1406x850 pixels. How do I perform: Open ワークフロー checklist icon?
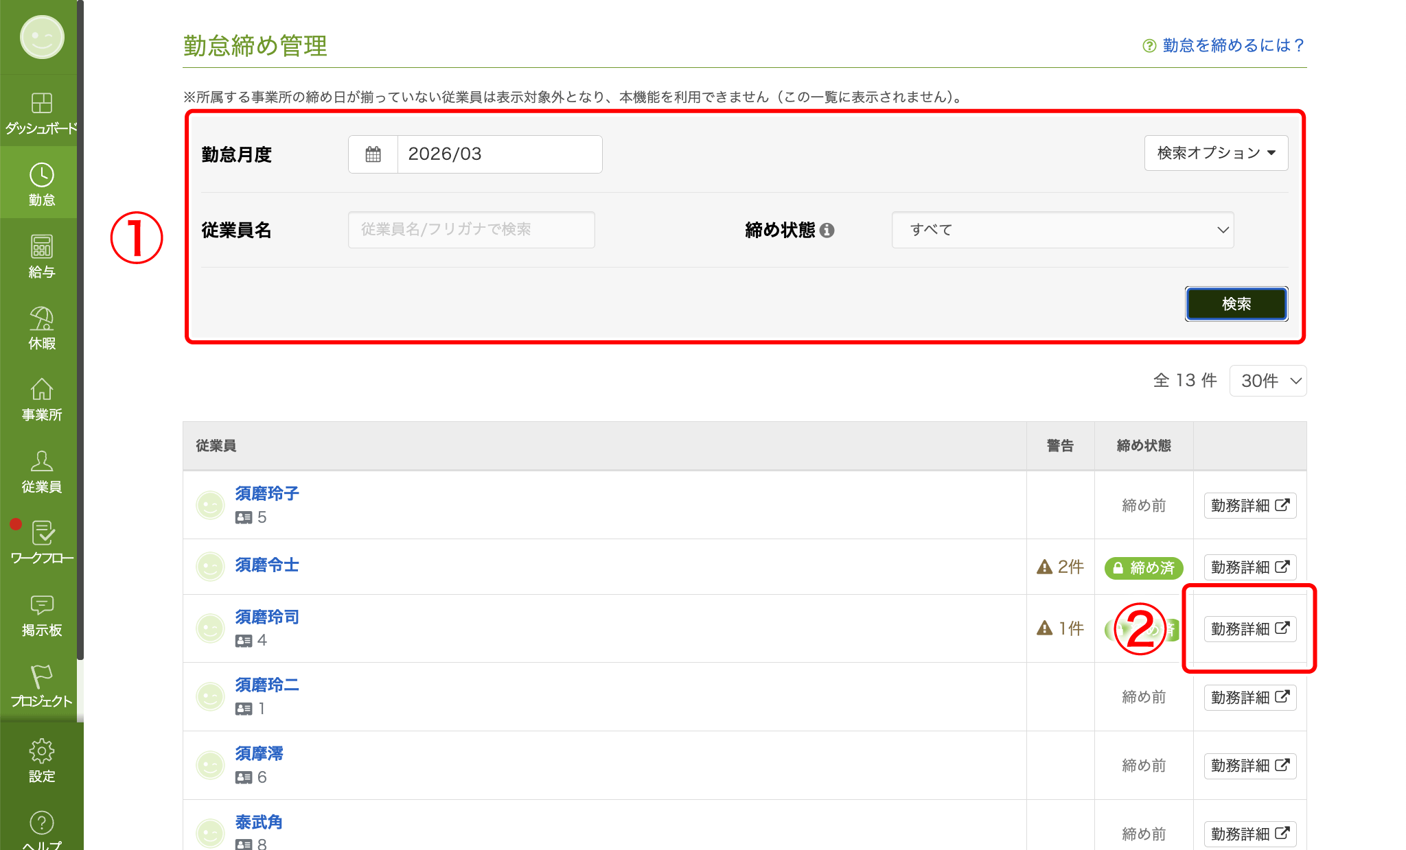pos(43,534)
